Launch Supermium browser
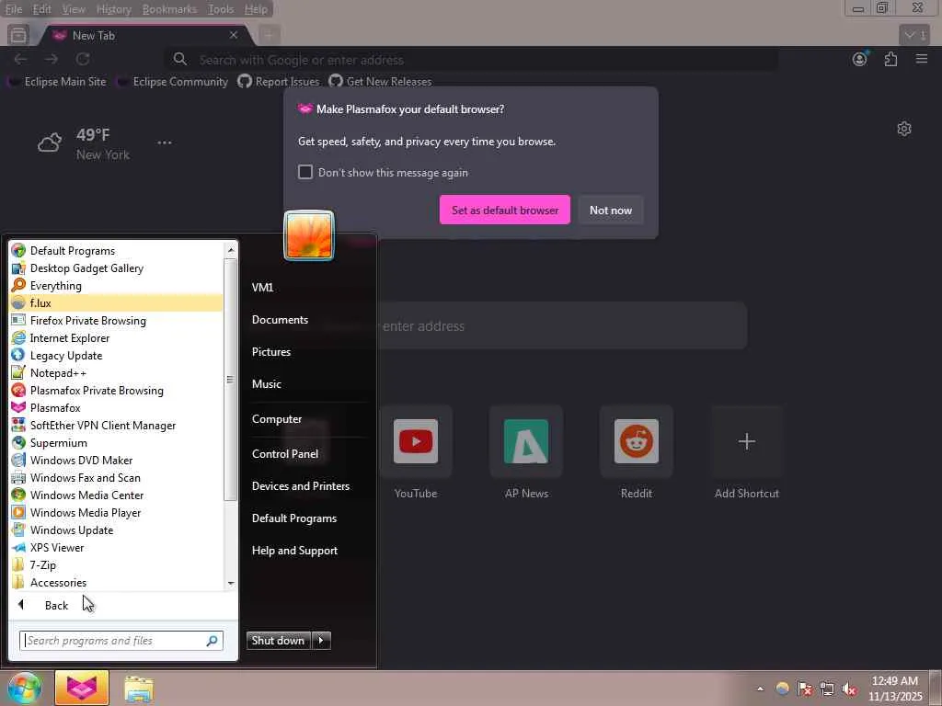 pyautogui.click(x=116, y=442)
